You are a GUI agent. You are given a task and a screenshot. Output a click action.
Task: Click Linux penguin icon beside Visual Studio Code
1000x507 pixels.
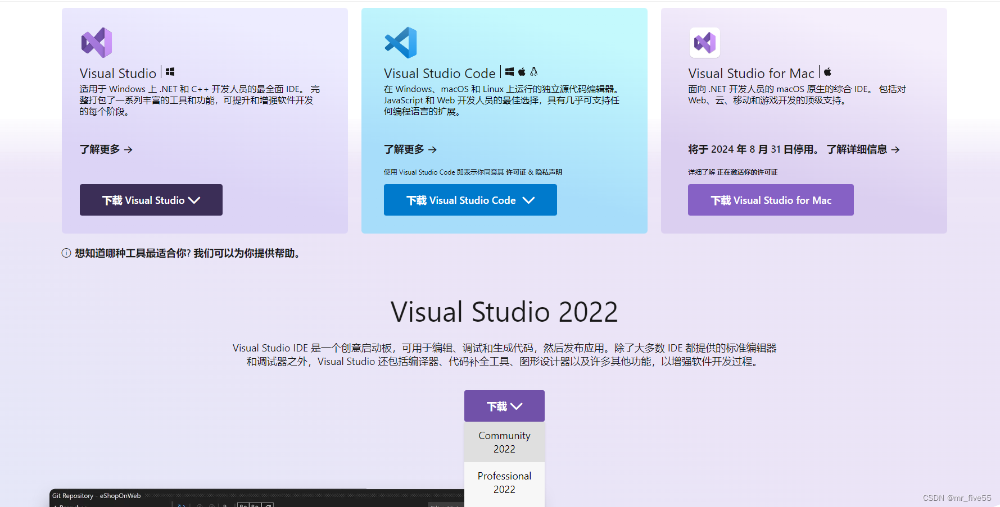click(534, 72)
